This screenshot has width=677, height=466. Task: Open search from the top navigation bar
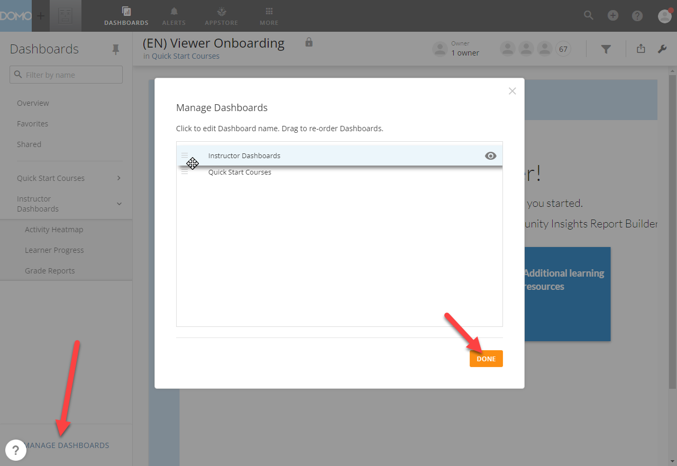[x=588, y=15]
